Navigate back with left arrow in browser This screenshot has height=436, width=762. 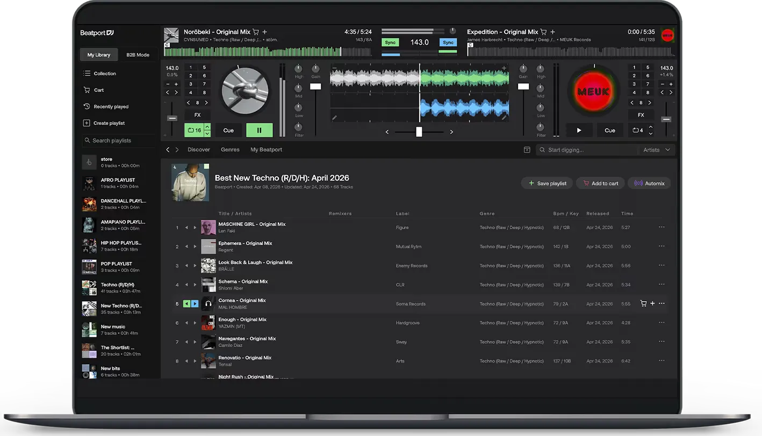pyautogui.click(x=168, y=150)
